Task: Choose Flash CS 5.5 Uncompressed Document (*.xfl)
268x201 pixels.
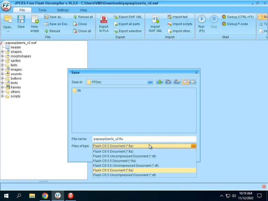Action: 144,165
